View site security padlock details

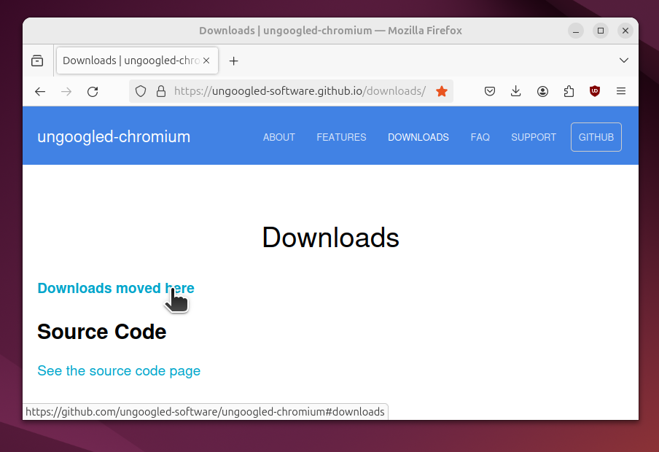tap(161, 91)
